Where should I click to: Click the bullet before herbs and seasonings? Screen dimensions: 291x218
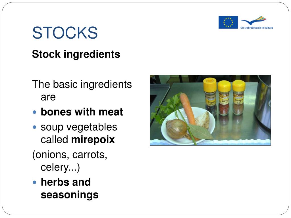pos(34,183)
